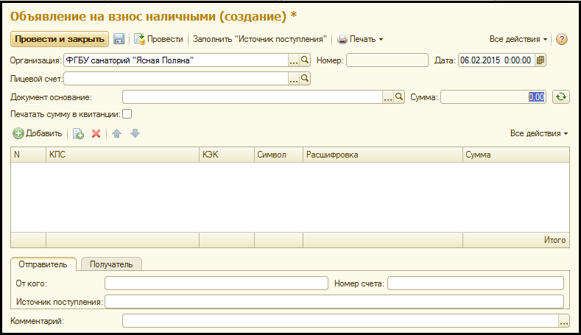
Task: Click the Лицевой счет input field
Action: [177, 78]
